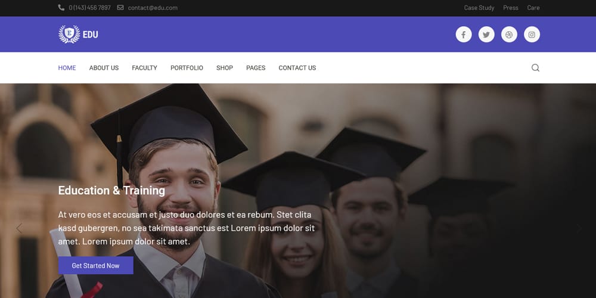Click the search magnifier icon
The height and width of the screenshot is (298, 596).
point(535,68)
